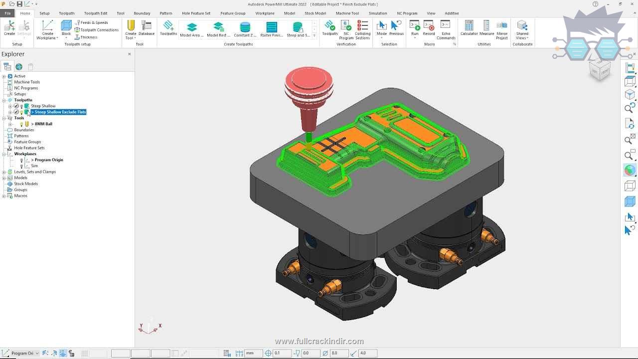Open the Measure utility

point(486,28)
